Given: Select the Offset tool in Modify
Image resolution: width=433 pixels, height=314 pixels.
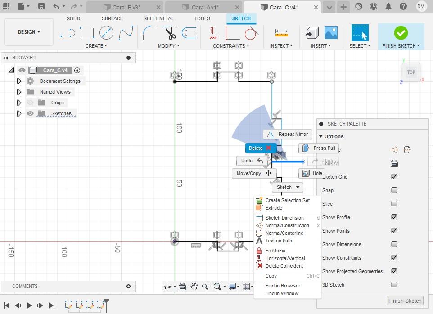Looking at the screenshot, I should click(x=189, y=33).
